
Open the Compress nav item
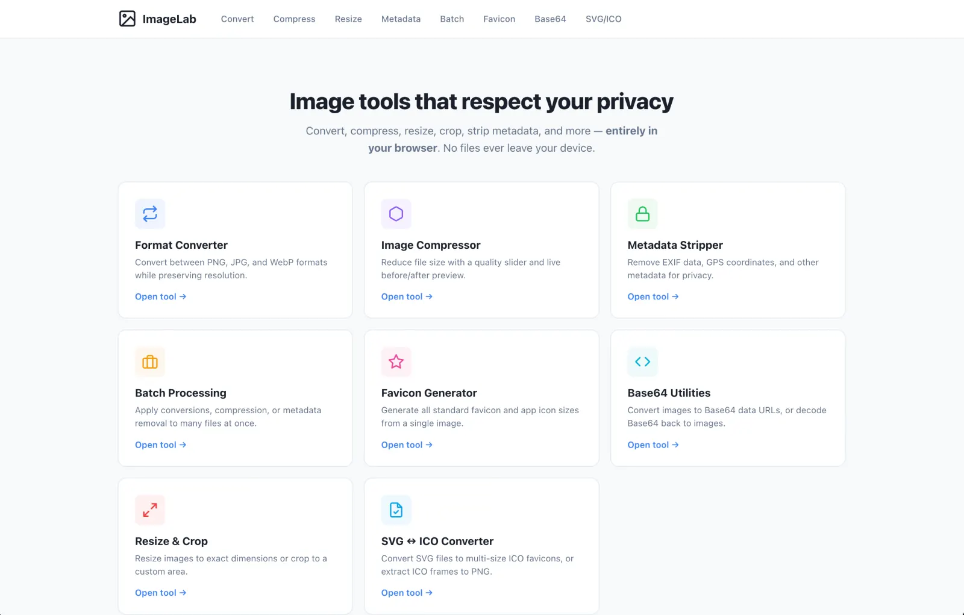[294, 19]
